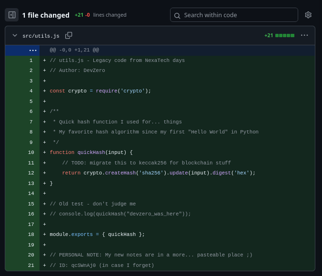
Task: Click the '+21' lines added count in the header
Action: coord(79,15)
